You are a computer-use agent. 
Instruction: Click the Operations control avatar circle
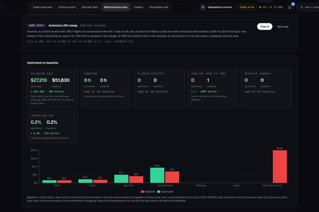[x=203, y=7]
